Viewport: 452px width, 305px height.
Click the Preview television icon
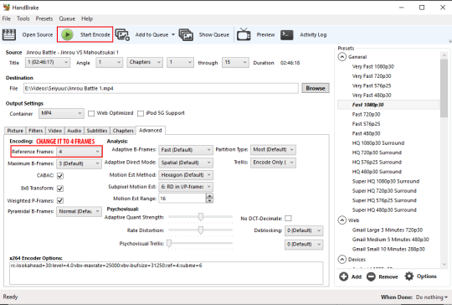[x=244, y=34]
